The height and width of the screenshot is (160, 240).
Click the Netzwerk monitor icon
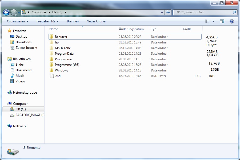[10, 126]
